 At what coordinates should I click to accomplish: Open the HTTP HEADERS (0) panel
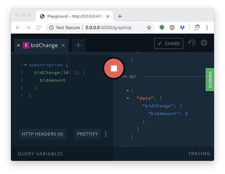42,134
